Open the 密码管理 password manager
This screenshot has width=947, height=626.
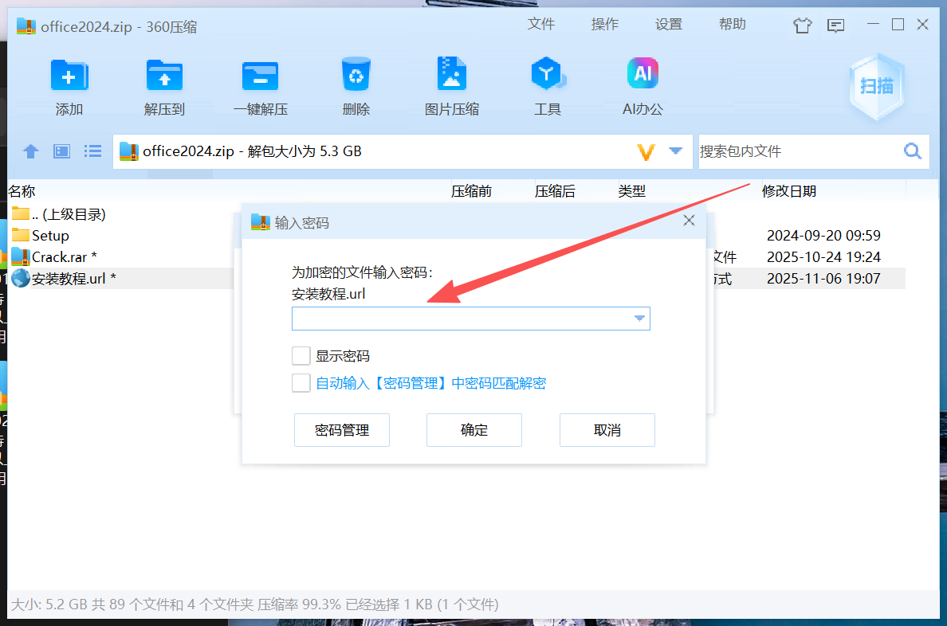(341, 429)
